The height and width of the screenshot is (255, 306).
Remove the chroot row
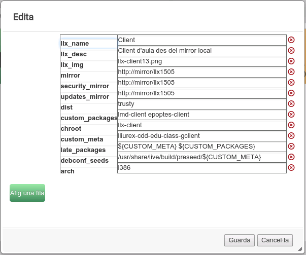(291, 125)
